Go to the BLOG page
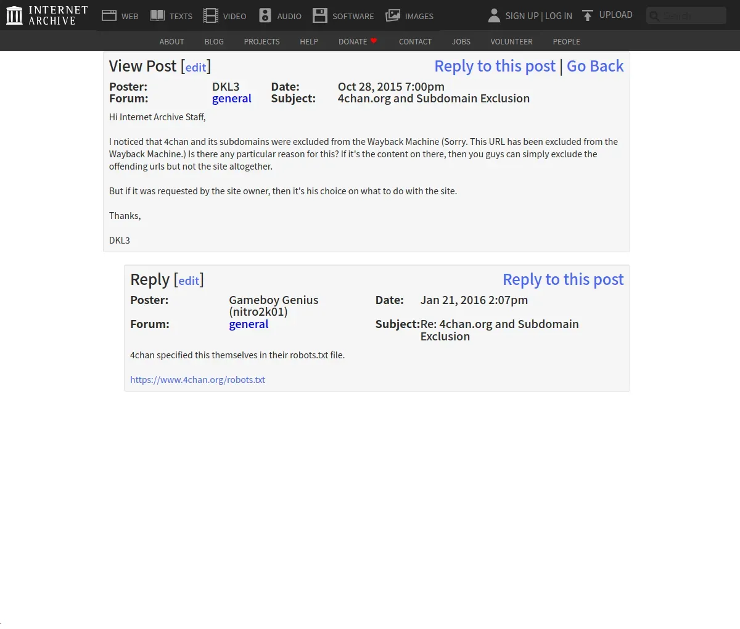This screenshot has height=629, width=740. point(214,41)
